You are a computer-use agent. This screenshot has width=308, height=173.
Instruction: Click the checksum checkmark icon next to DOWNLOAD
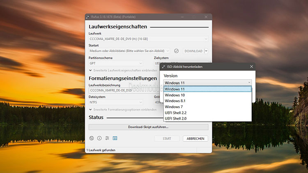pos(177,51)
